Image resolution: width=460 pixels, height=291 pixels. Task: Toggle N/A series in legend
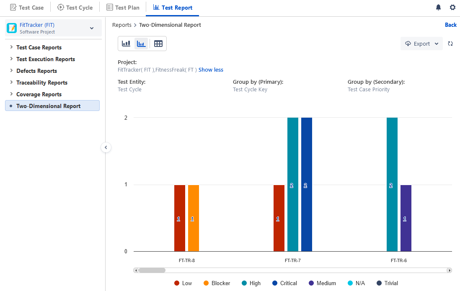356,283
